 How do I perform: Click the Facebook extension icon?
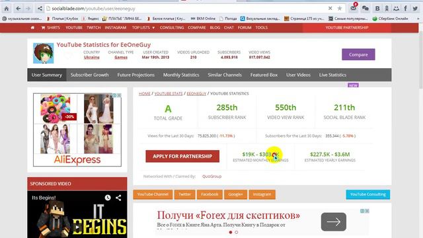[405, 9]
